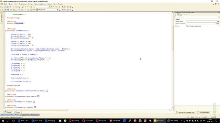
Task: Click collapsed-body marker after ПроверитьКомбинациюИгрока
Action: click(47, 91)
